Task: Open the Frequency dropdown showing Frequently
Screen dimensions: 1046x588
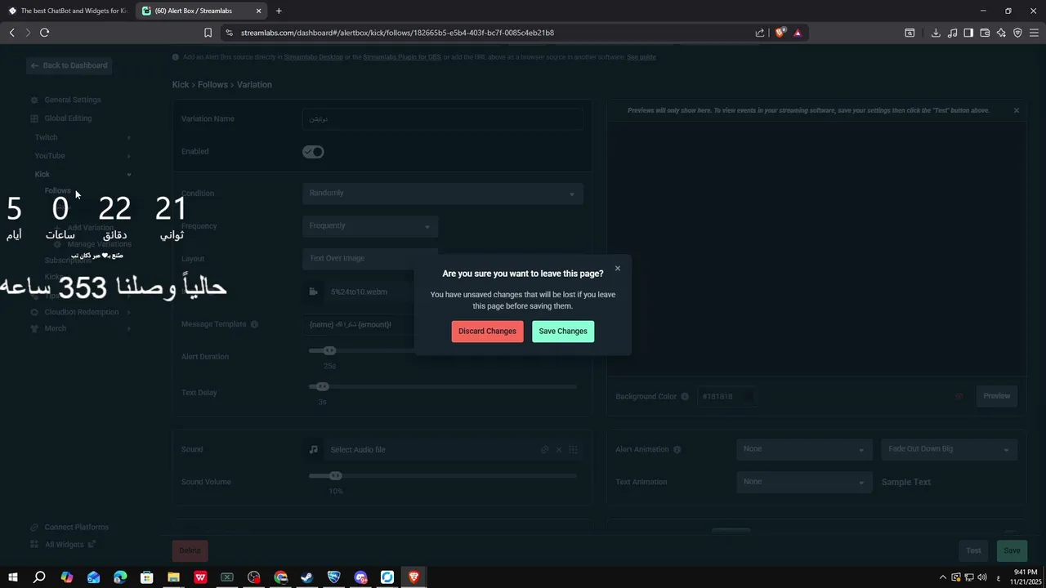Action: click(x=370, y=226)
